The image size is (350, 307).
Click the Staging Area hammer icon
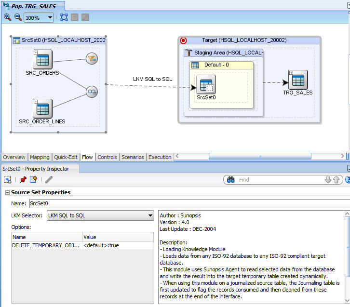(189, 53)
